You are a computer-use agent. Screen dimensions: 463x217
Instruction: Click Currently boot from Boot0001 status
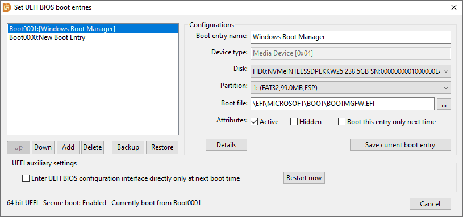point(156,203)
